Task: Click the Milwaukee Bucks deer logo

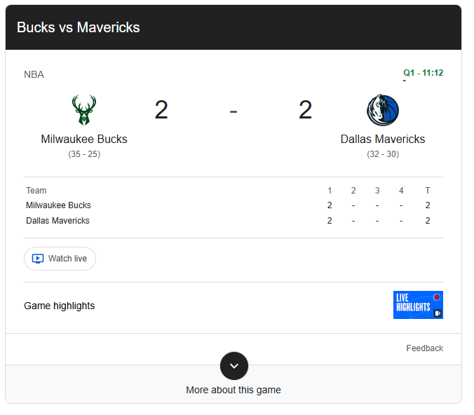Action: [84, 110]
